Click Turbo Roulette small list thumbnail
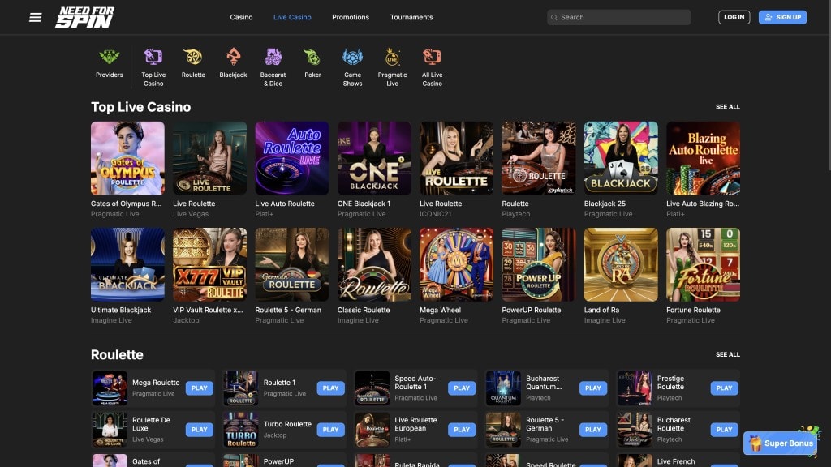Image resolution: width=831 pixels, height=467 pixels. tap(240, 430)
